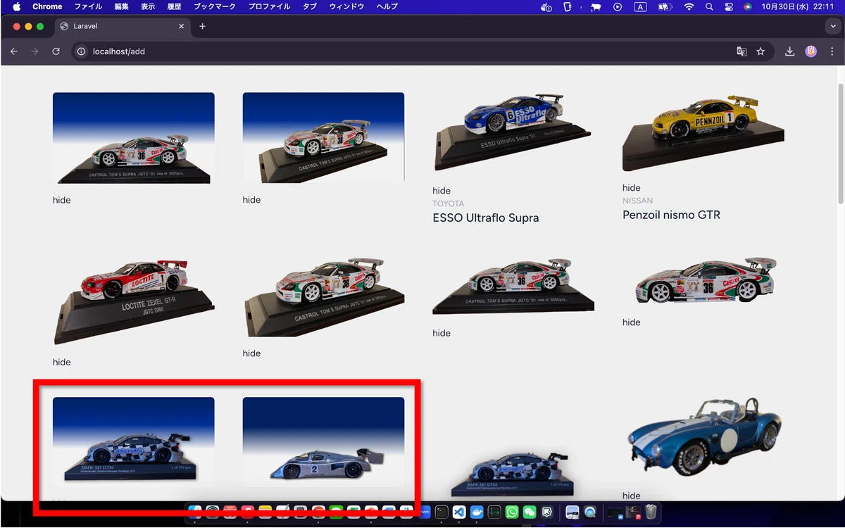Image resolution: width=845 pixels, height=528 pixels.
Task: Click the Google Translate icon in address bar
Action: 741,51
